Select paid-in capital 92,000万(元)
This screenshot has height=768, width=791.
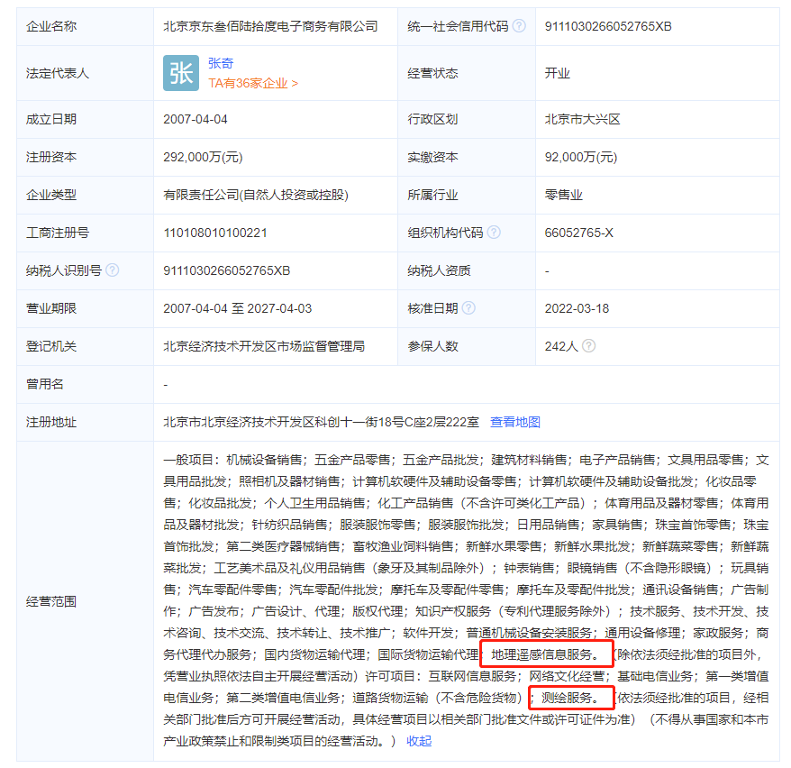click(x=581, y=157)
